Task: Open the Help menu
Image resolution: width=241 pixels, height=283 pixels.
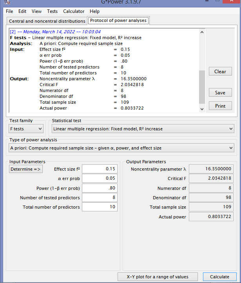Action: point(94,11)
